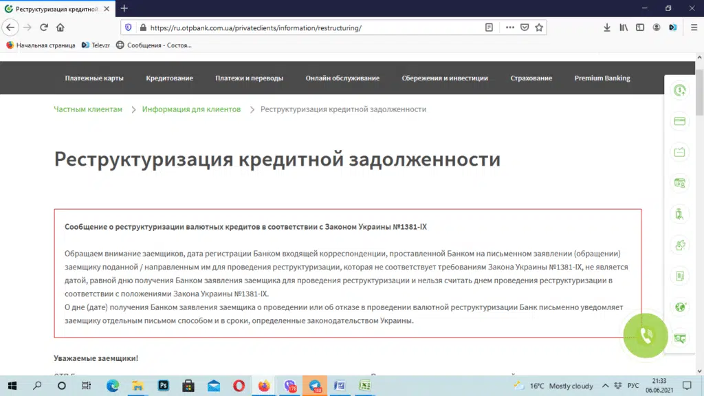The width and height of the screenshot is (704, 396).
Task: Click the address bar URL field
Action: click(x=309, y=27)
